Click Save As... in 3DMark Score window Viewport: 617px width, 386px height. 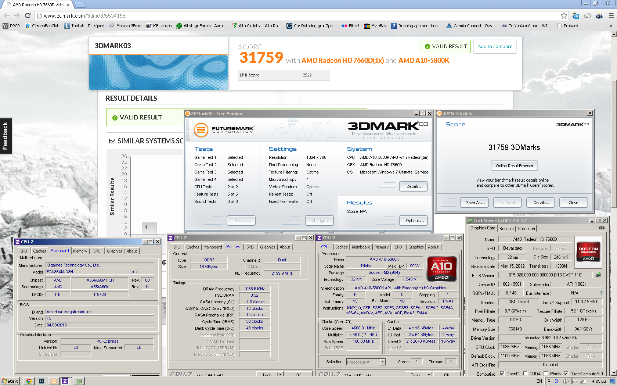pos(475,203)
